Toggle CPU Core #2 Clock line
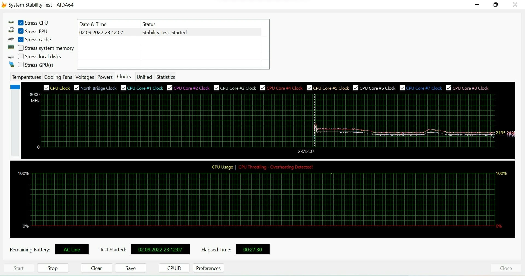The height and width of the screenshot is (276, 525). coord(170,88)
